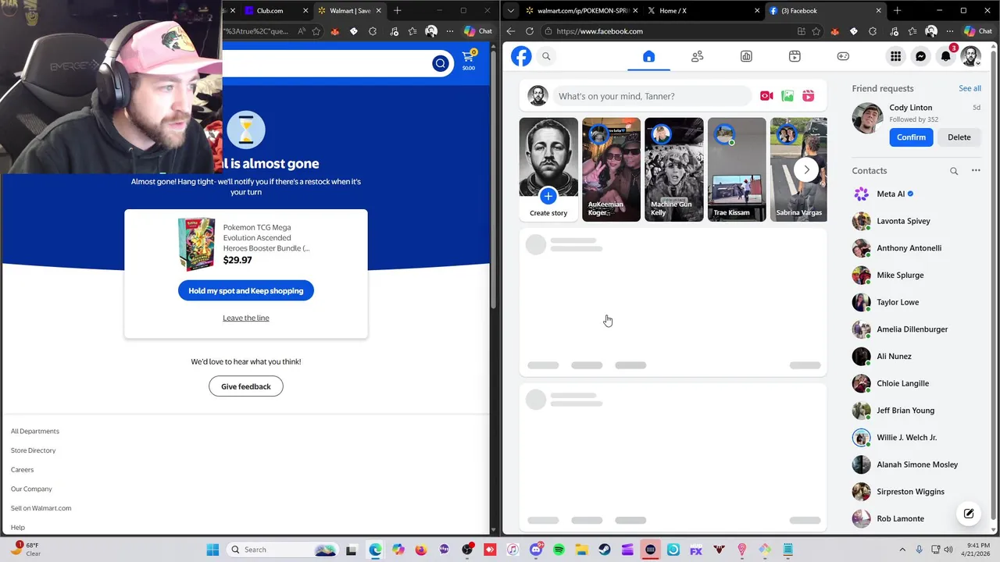Open the All Departments footer link

(x=35, y=432)
